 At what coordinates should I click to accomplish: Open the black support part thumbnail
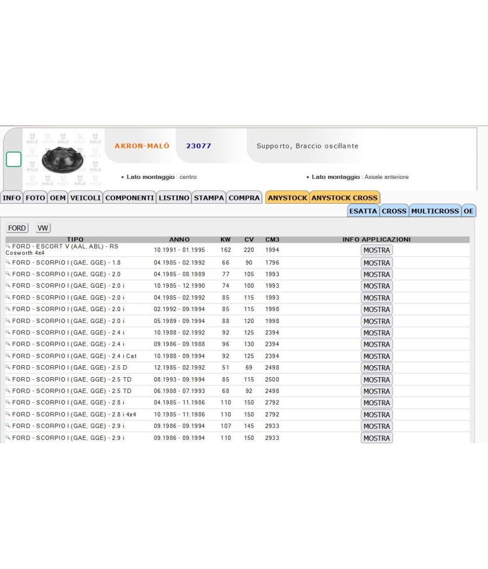click(x=62, y=160)
